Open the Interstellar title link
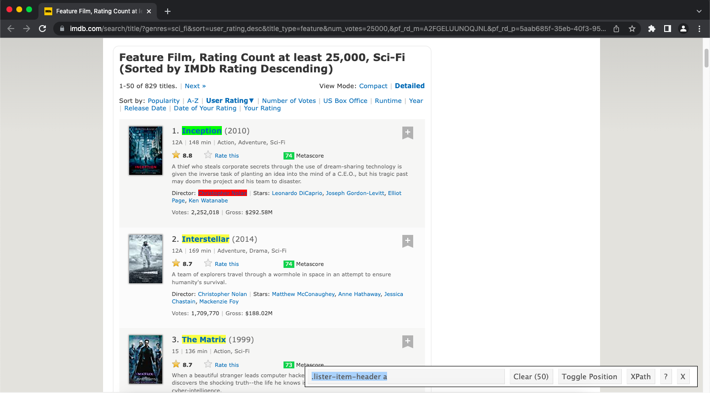Viewport: 710px width, 393px height. pyautogui.click(x=206, y=239)
